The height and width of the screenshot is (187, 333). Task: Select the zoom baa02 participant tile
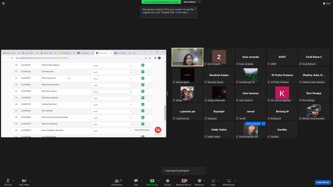pos(219,57)
